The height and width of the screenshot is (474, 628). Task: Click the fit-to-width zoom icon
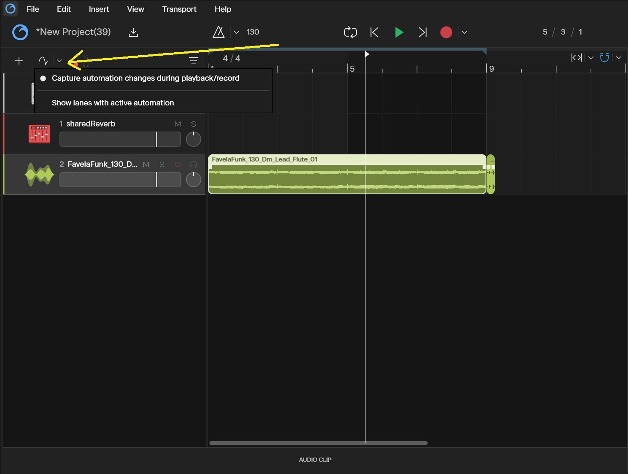577,57
